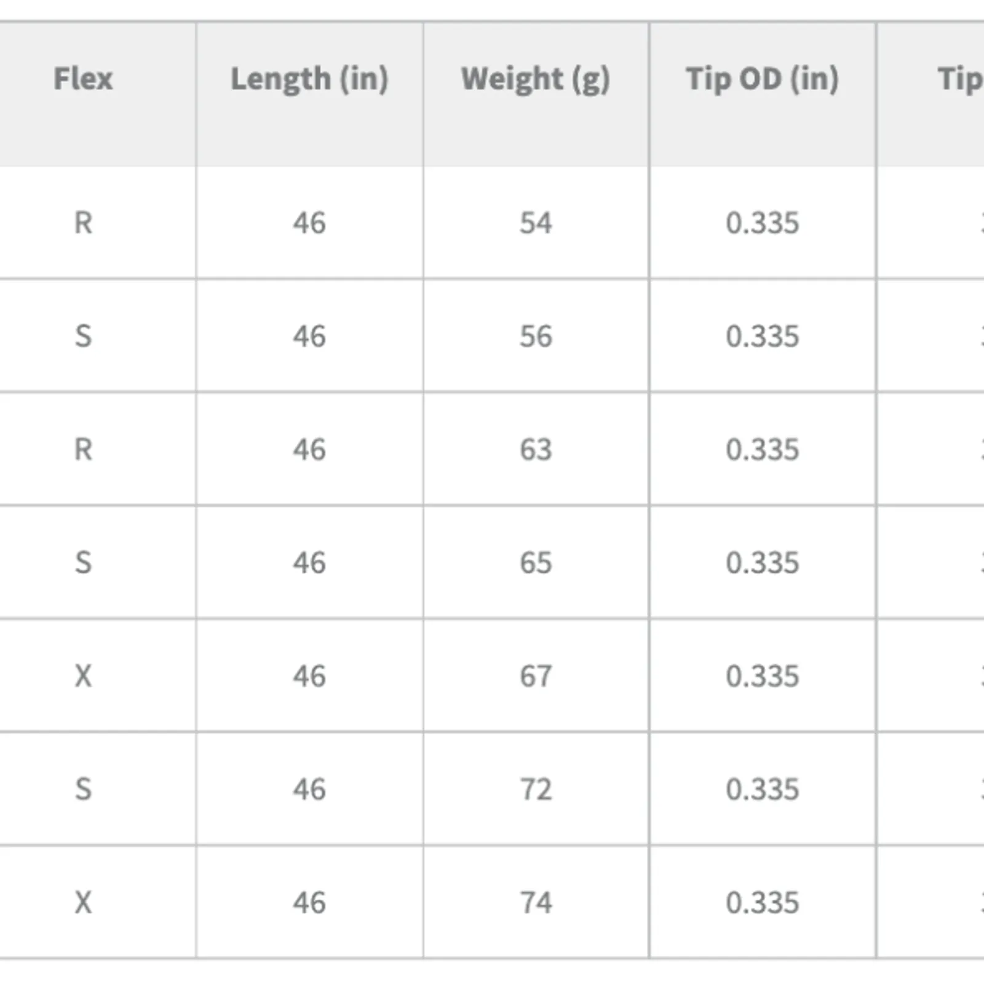
Task: Select the weight cell showing 72
Action: (536, 790)
